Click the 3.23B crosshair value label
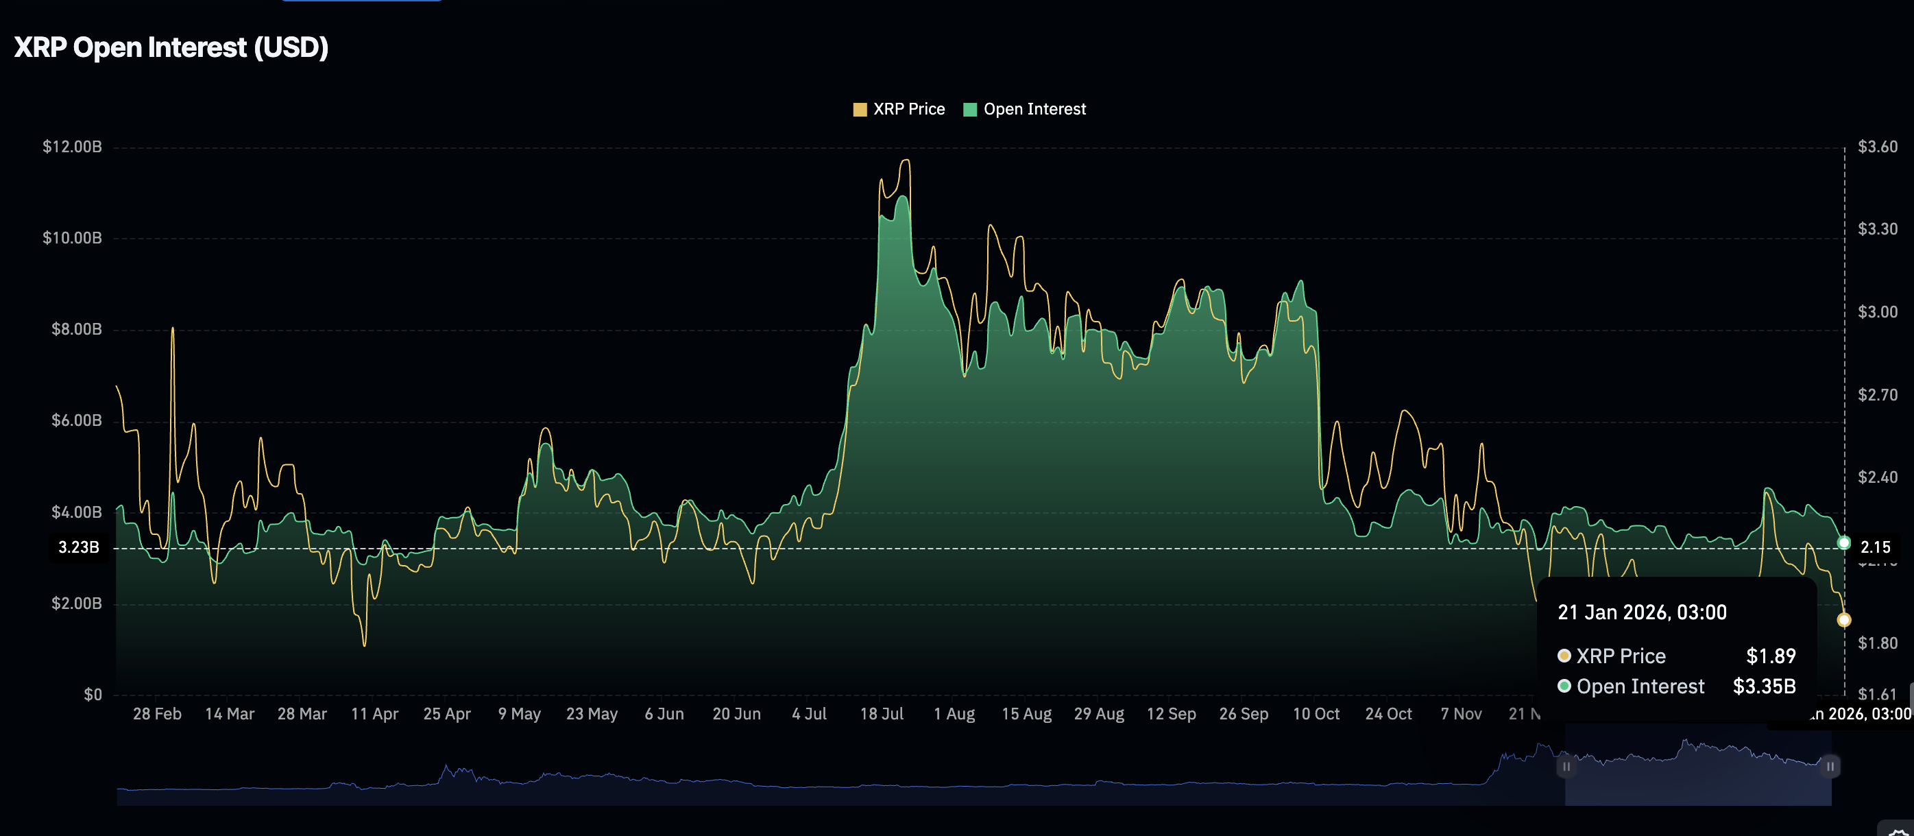The height and width of the screenshot is (836, 1914). coord(79,548)
